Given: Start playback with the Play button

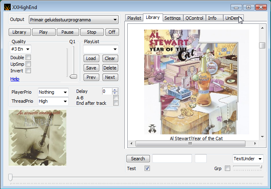Looking at the screenshot, I should coord(44,32).
